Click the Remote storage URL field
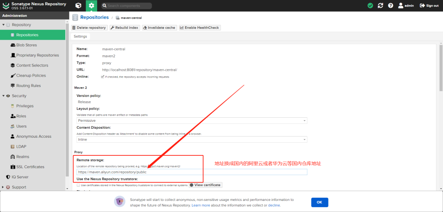This screenshot has width=443, height=212. click(x=192, y=172)
